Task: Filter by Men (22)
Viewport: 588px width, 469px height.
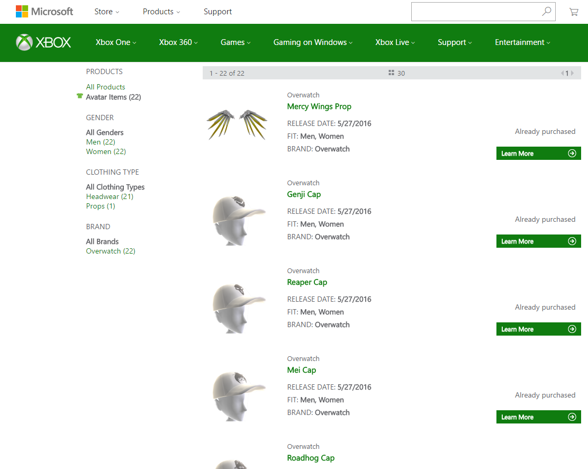Action: pos(101,142)
